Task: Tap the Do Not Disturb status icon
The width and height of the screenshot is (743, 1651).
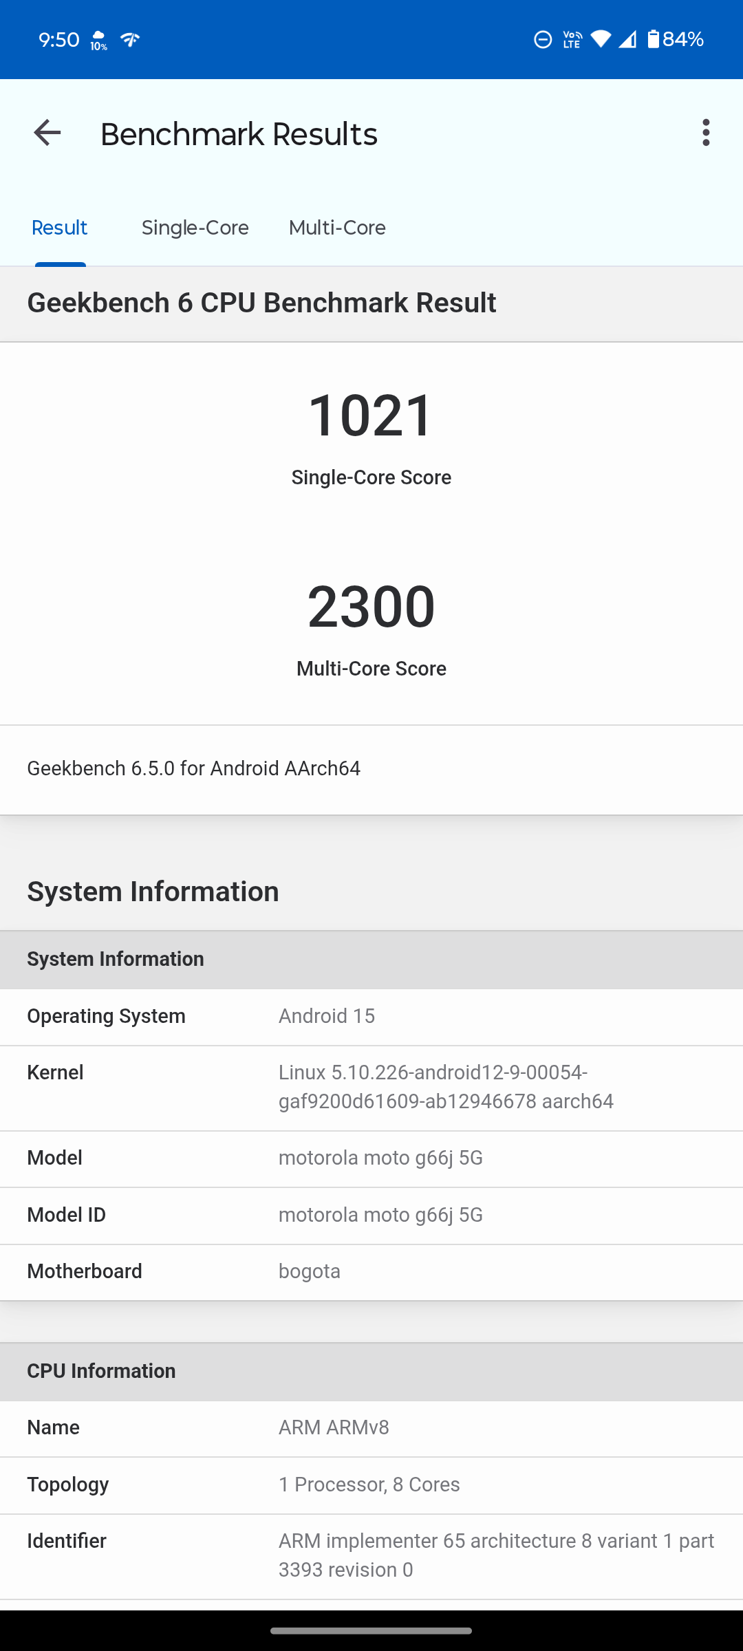Action: 543,40
